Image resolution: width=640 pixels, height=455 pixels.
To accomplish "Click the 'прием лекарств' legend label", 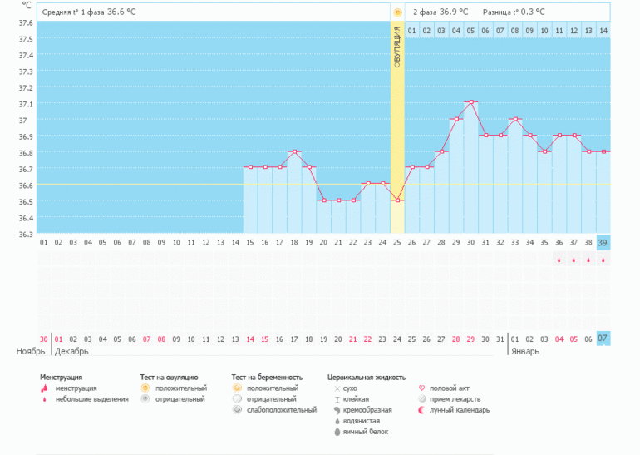I will coord(455,399).
